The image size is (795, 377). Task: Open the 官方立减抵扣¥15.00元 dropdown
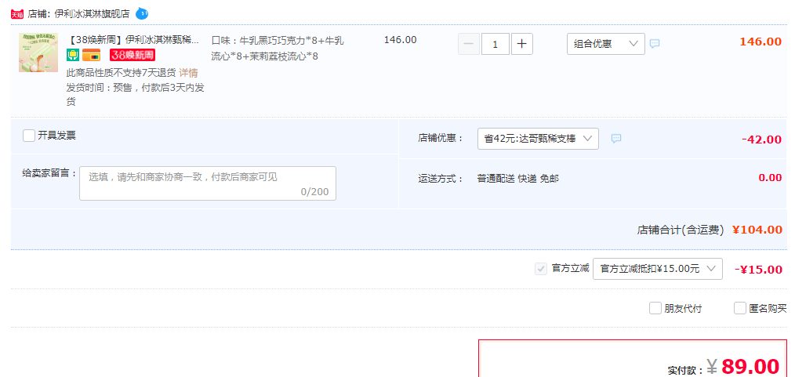click(x=657, y=269)
